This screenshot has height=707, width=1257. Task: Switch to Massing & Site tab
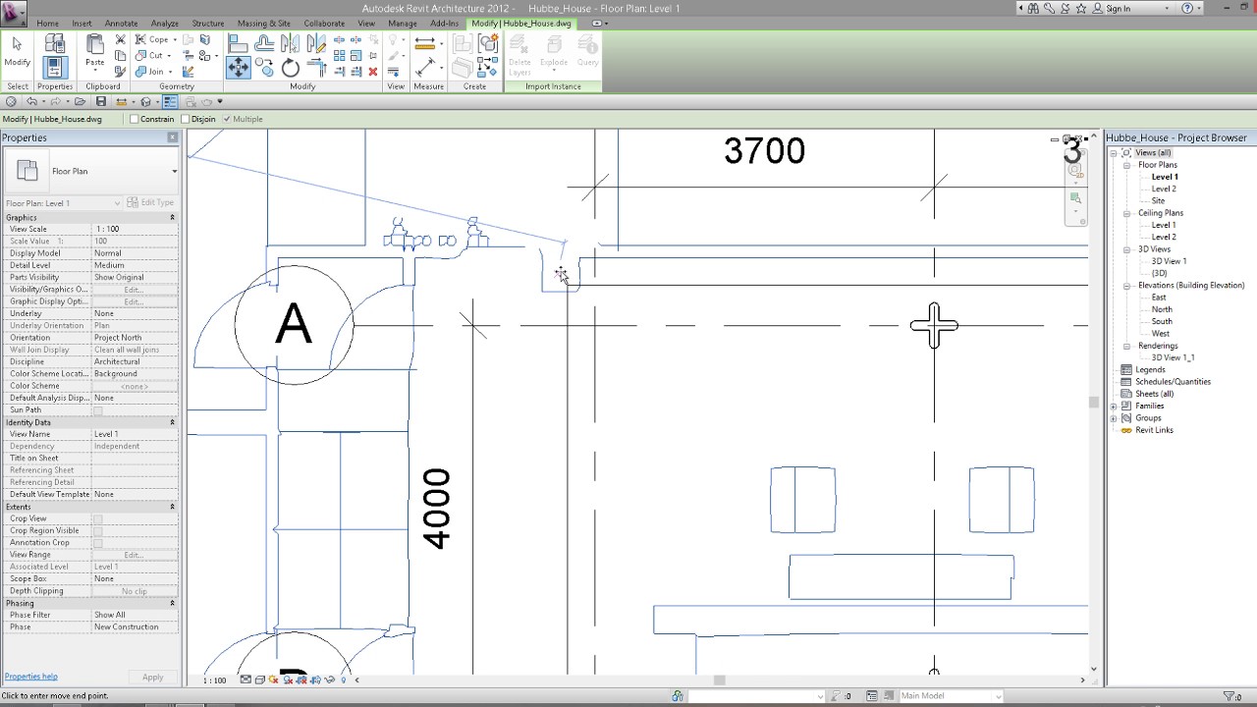click(263, 23)
